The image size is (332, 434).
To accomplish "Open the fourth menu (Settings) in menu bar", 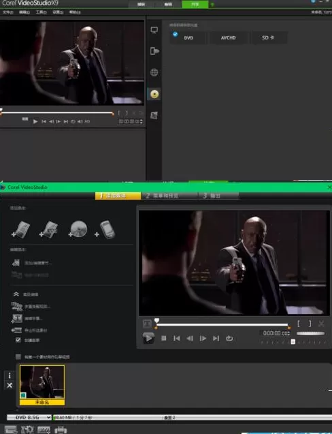I will (x=58, y=12).
